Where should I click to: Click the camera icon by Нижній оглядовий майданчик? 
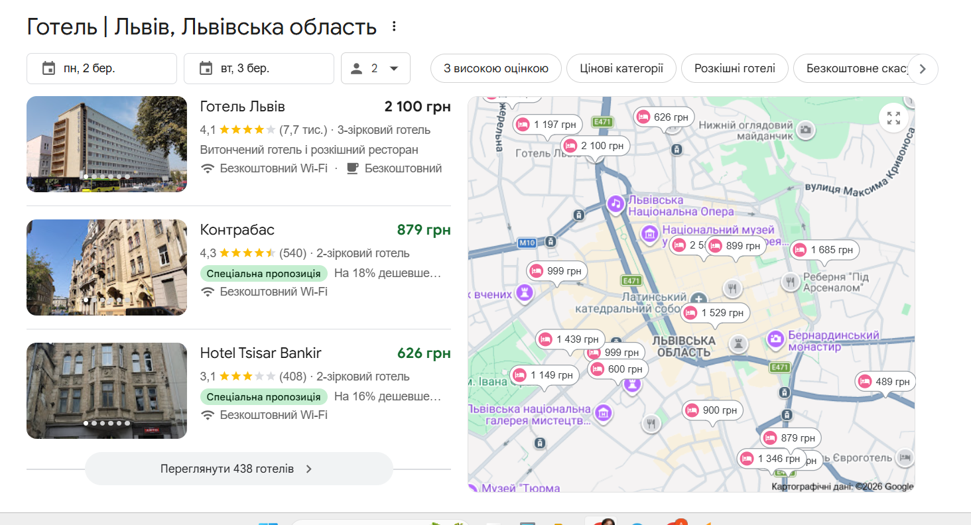click(x=806, y=130)
